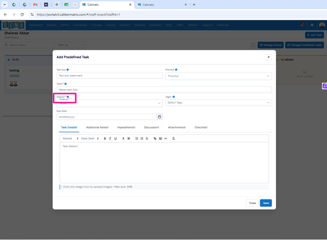Open the Sans Serif font dropdown
327x240 pixels.
pyautogui.click(x=90, y=138)
